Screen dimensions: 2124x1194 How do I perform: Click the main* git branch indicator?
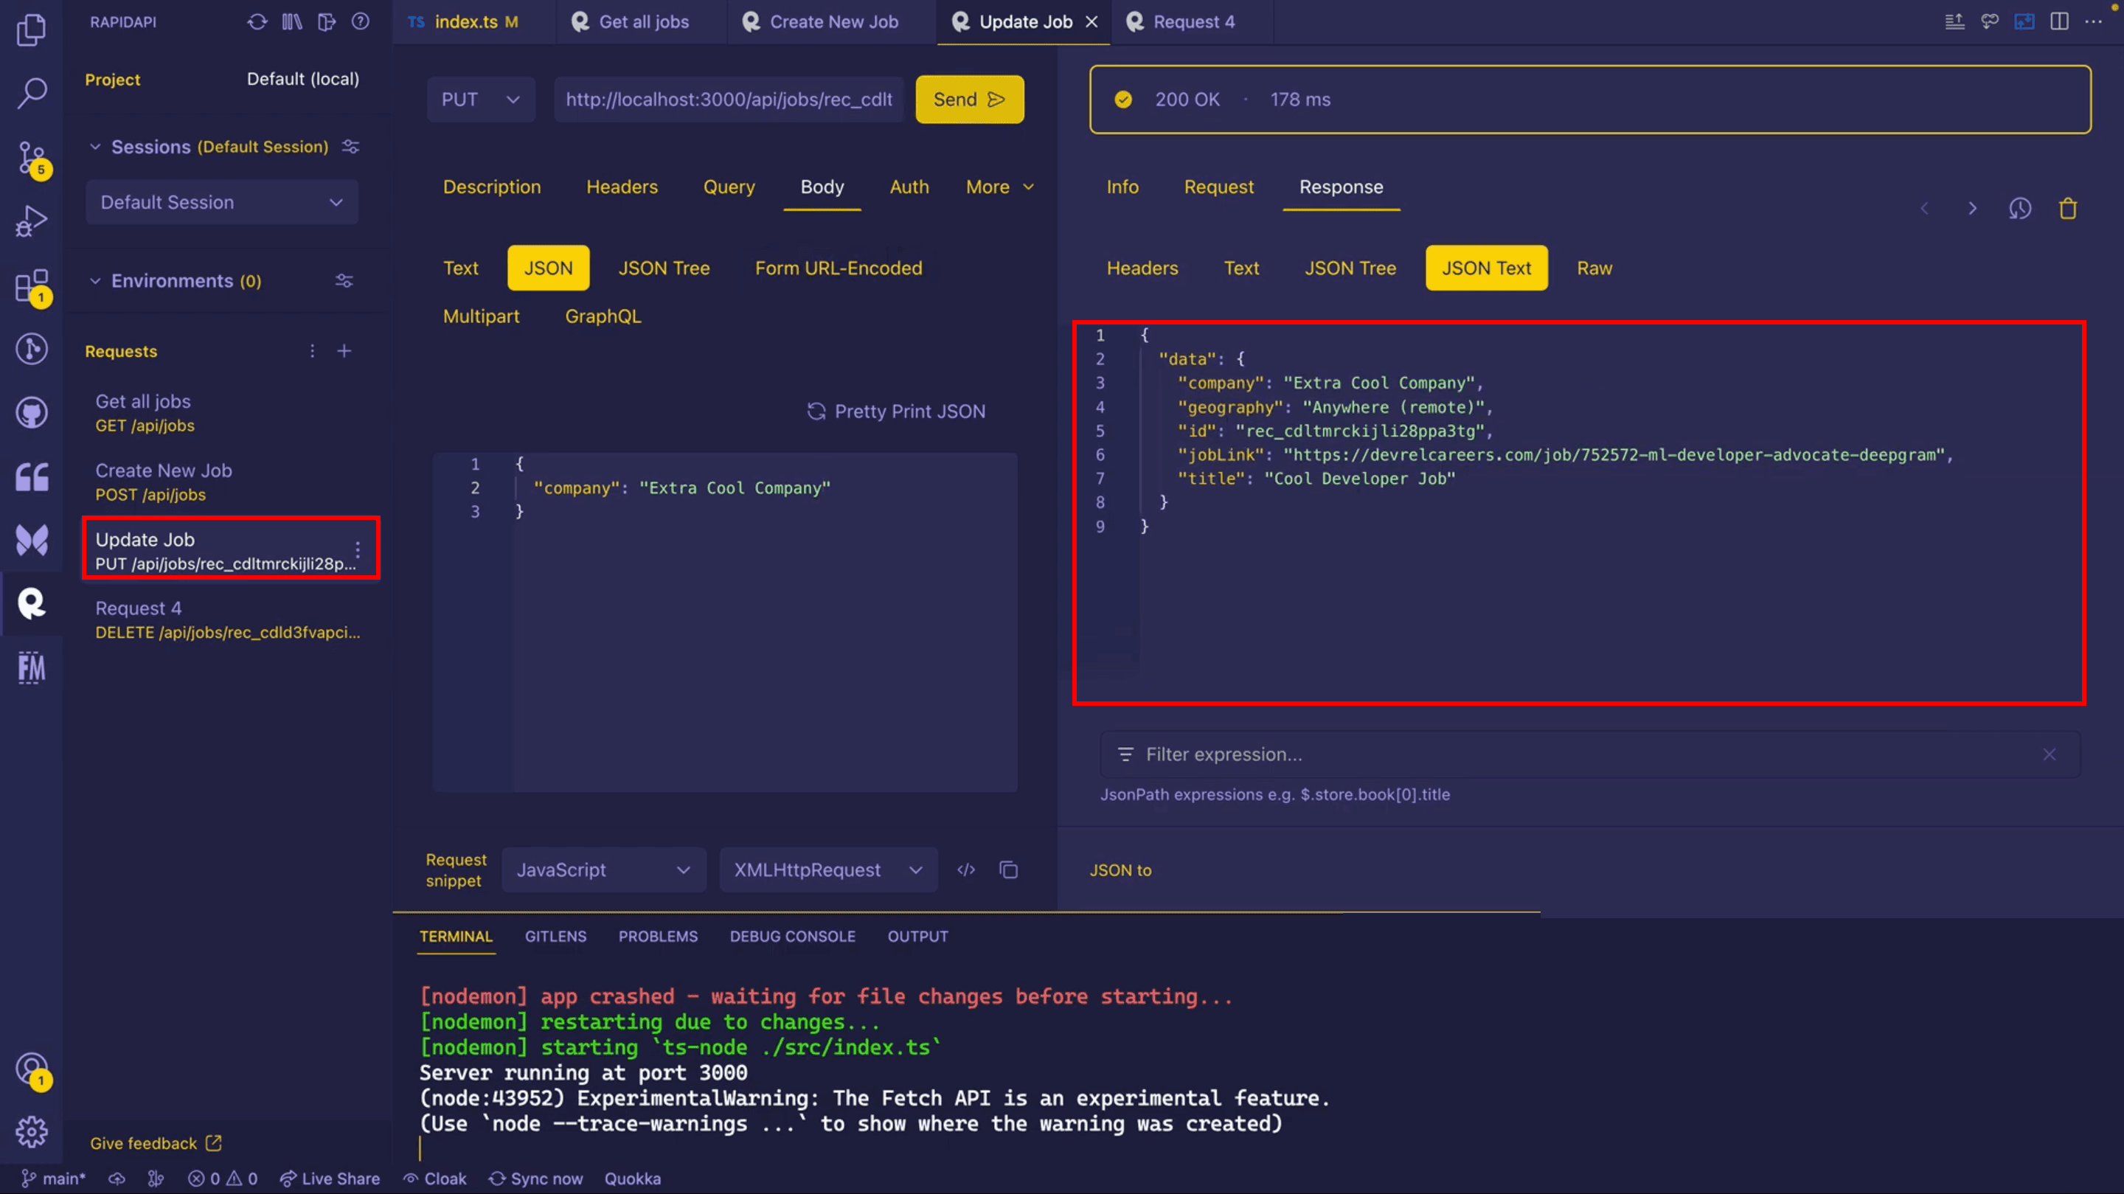point(53,1179)
